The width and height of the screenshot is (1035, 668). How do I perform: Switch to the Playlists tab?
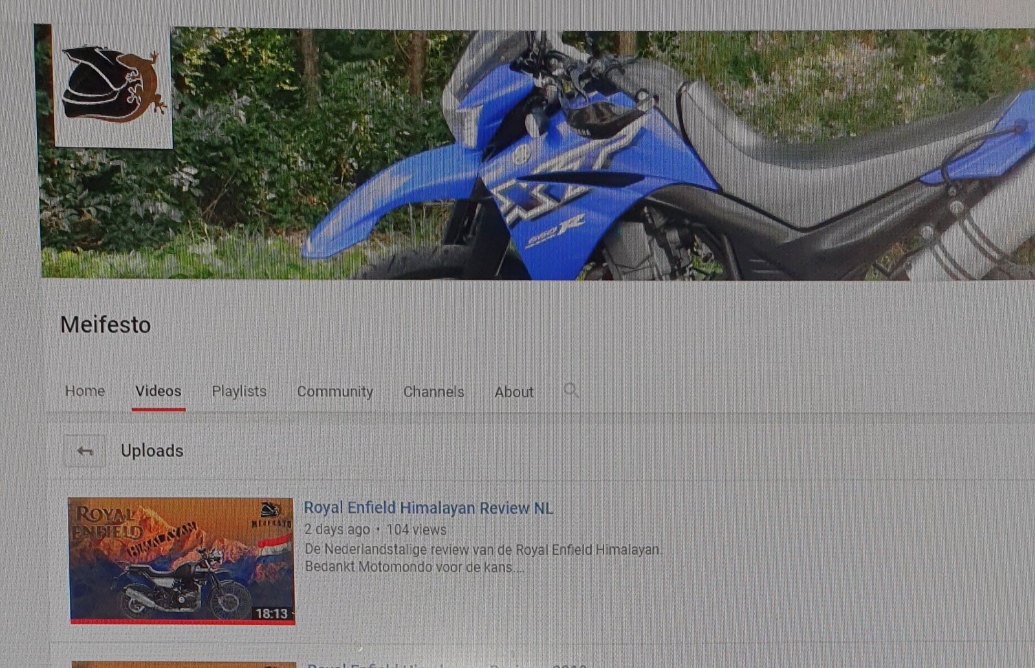(239, 391)
